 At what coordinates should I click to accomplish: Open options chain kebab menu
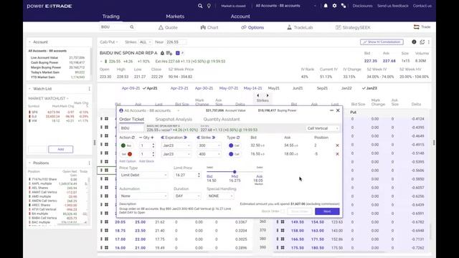pos(429,42)
